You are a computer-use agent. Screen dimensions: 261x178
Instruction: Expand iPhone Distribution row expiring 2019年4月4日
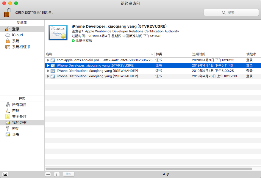[x=48, y=71]
